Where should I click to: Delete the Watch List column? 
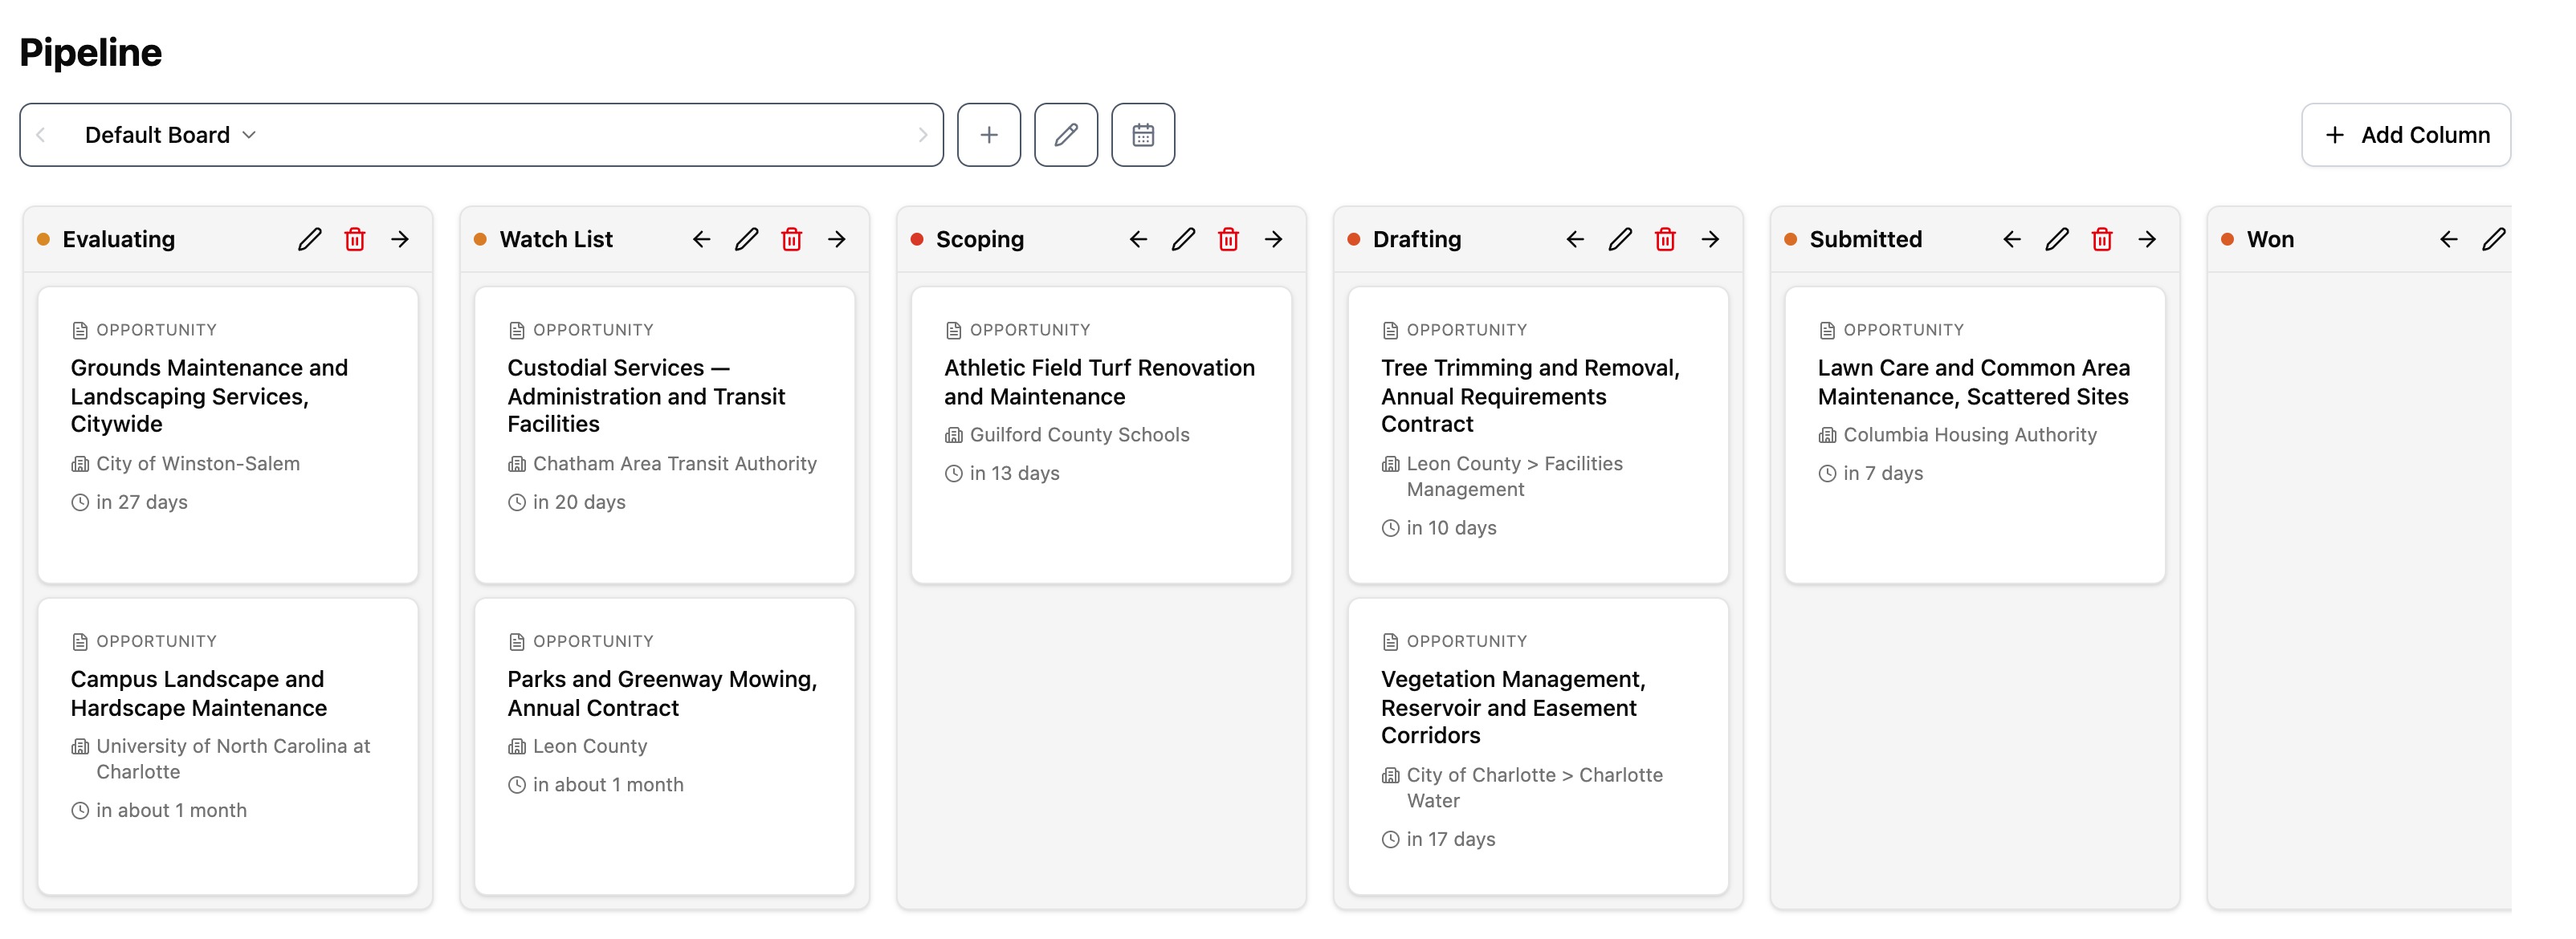792,240
